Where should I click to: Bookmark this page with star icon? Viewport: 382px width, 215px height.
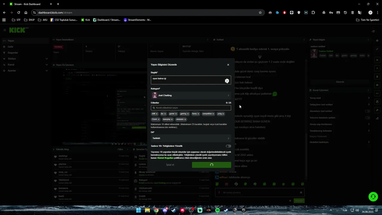point(260,13)
